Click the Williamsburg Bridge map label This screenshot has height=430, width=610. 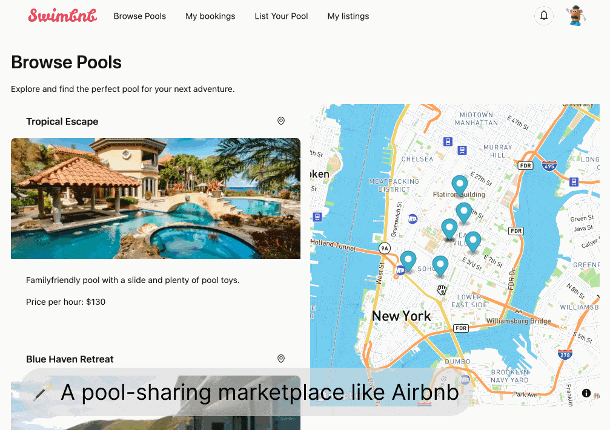519,321
